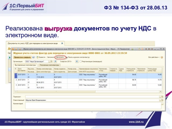The image size is (172, 129).
Task: Click Печать журнала счетов-фактур
Action: [78, 57]
